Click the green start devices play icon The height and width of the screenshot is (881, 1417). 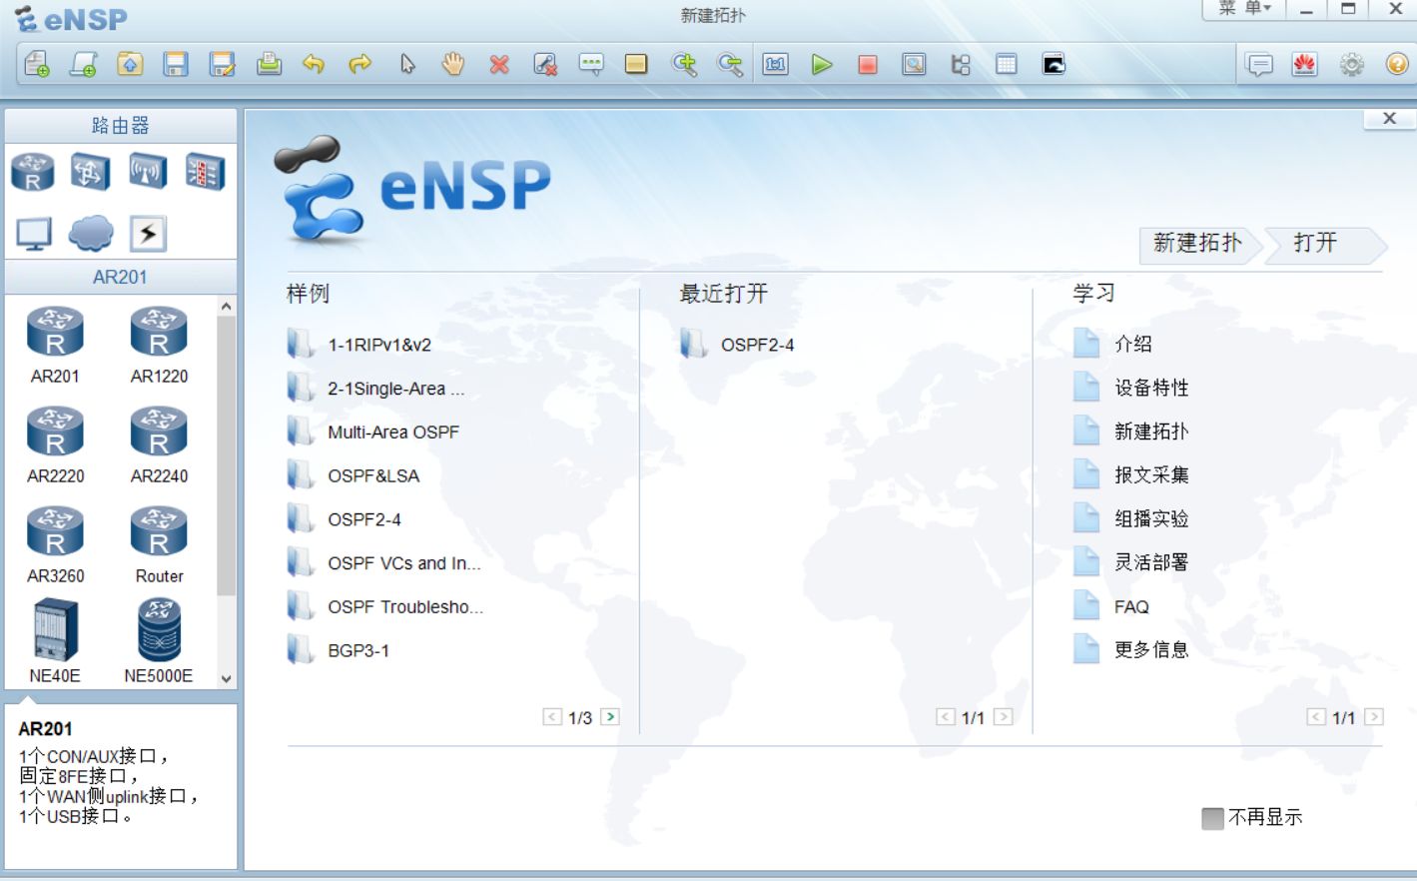822,65
